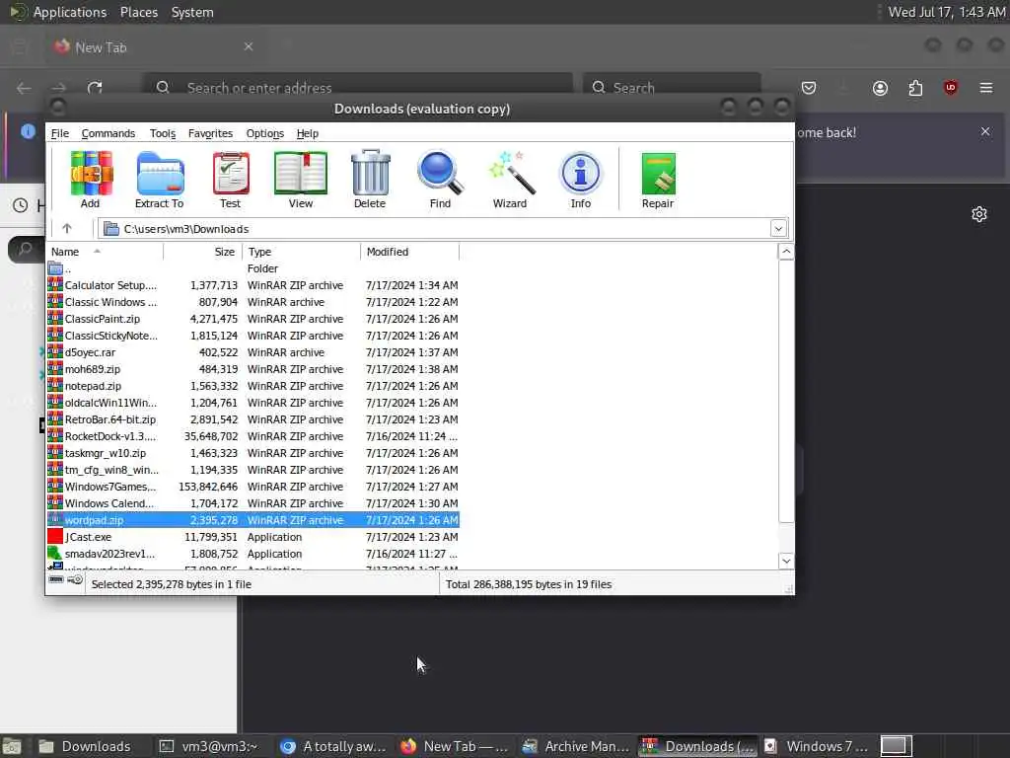Open the System menu in top panel
This screenshot has height=758, width=1010.
point(192,12)
